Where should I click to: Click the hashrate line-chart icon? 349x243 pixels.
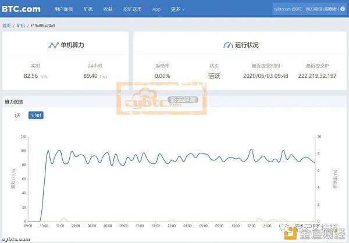coord(54,45)
